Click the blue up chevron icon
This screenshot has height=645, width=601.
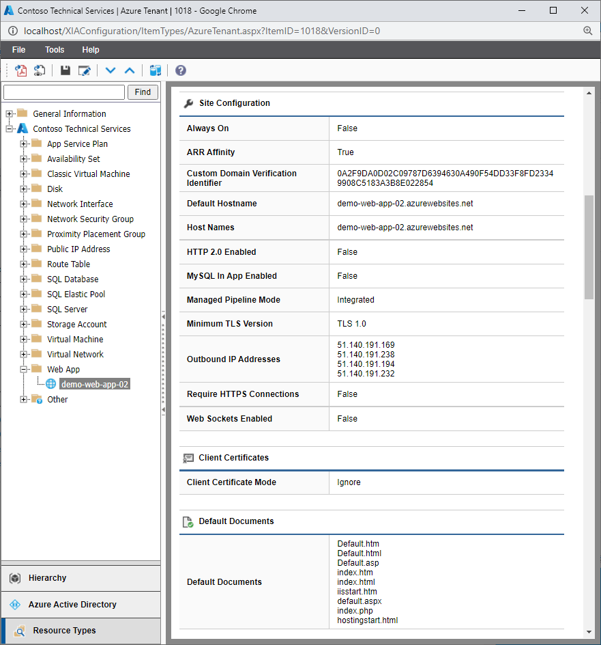pos(130,70)
